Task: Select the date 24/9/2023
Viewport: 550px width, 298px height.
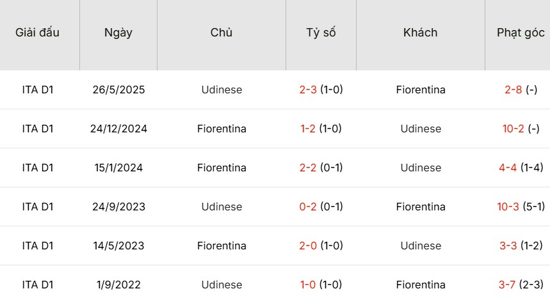Action: coord(118,207)
